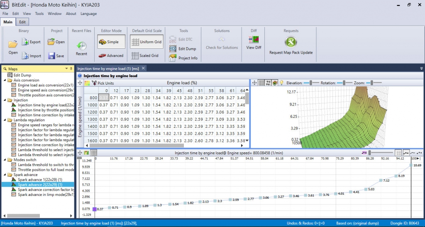Open the Language menu
The image size is (425, 227).
tap(88, 14)
